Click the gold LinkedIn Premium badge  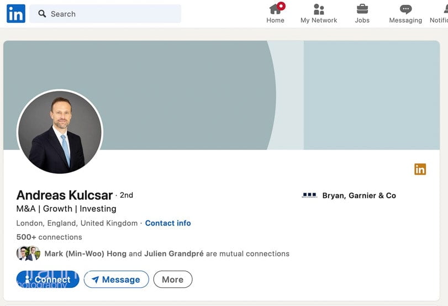pos(420,170)
